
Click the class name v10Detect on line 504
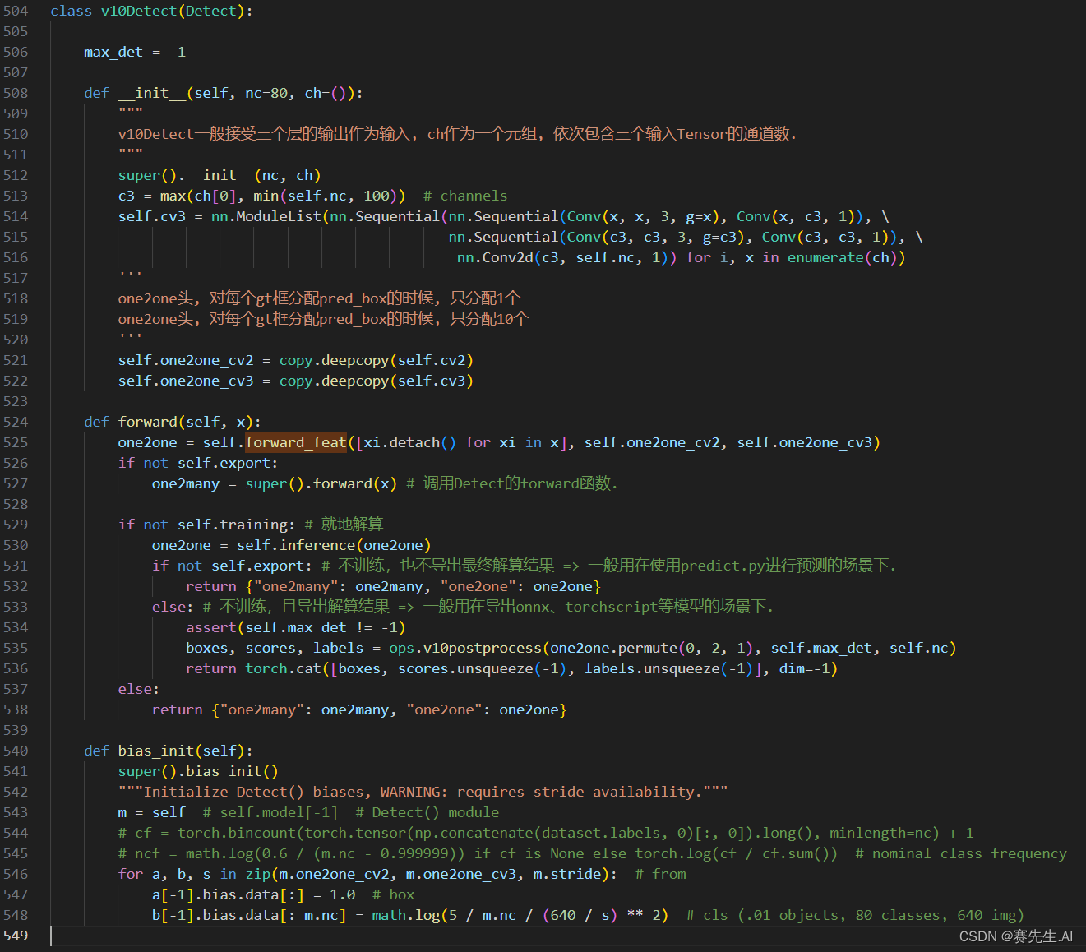(138, 11)
